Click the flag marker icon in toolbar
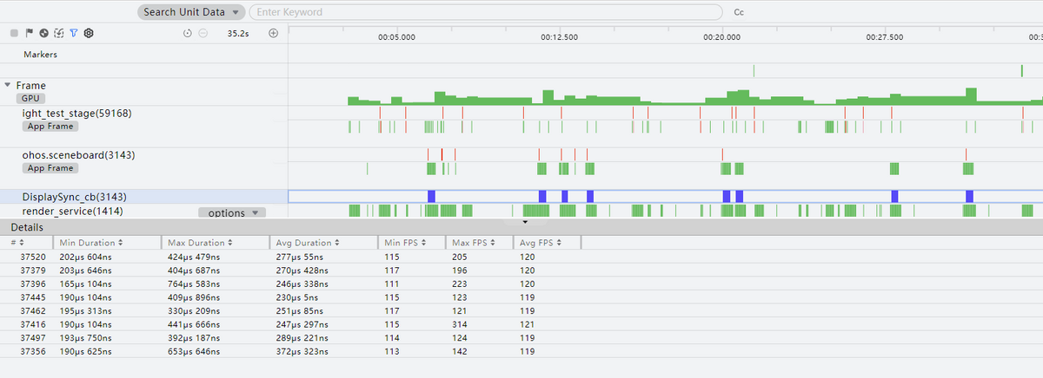The image size is (1043, 378). [x=29, y=34]
